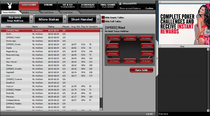The width and height of the screenshot is (210, 116).
Task: Toggle Hide Full Tables checkbox
Action: pos(103,21)
